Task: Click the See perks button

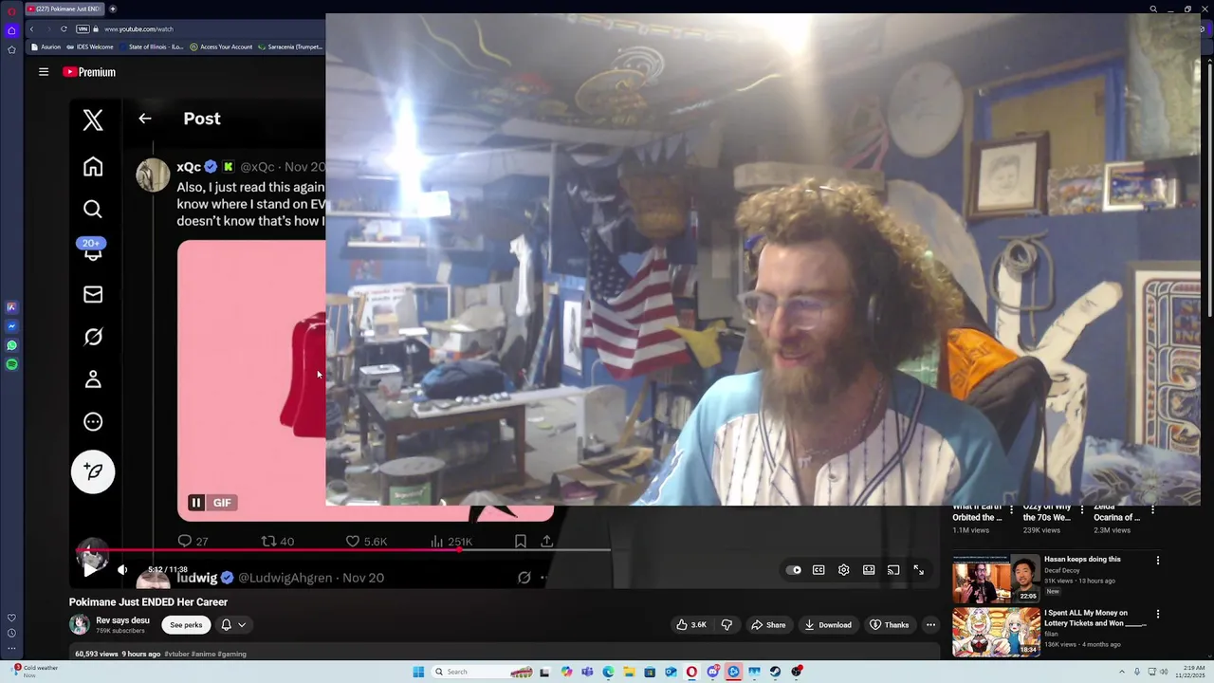Action: click(186, 625)
